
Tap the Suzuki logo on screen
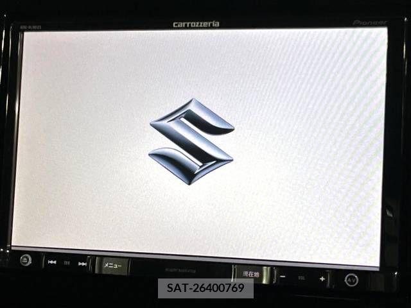tap(191, 141)
